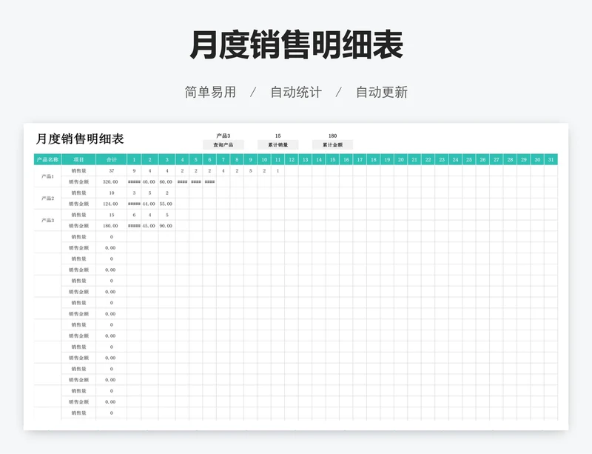This screenshot has width=592, height=454.
Task: Click the 简单易用 tagline text
Action: pos(210,92)
